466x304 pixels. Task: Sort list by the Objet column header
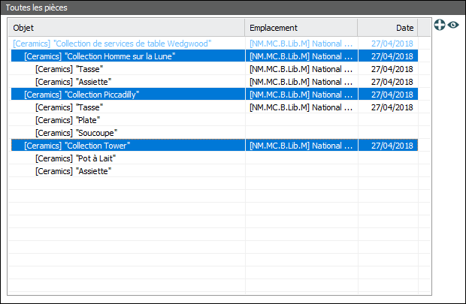tap(126, 28)
